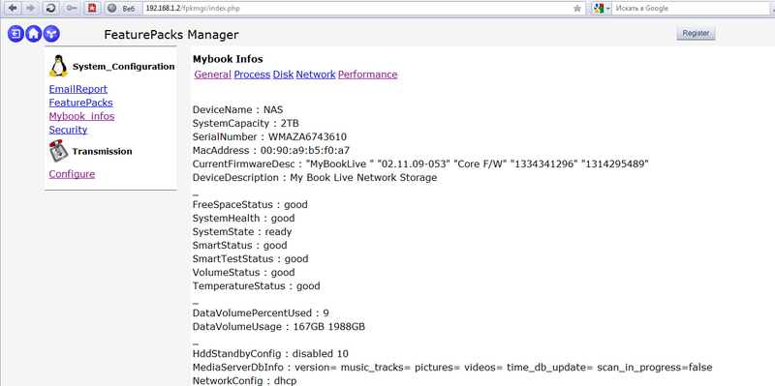Click the address bar URL 192.168.1.2/fpkmgr
775x386 pixels.
(x=194, y=9)
